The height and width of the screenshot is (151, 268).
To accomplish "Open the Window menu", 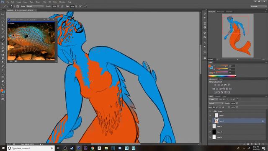I will pos(62,2).
